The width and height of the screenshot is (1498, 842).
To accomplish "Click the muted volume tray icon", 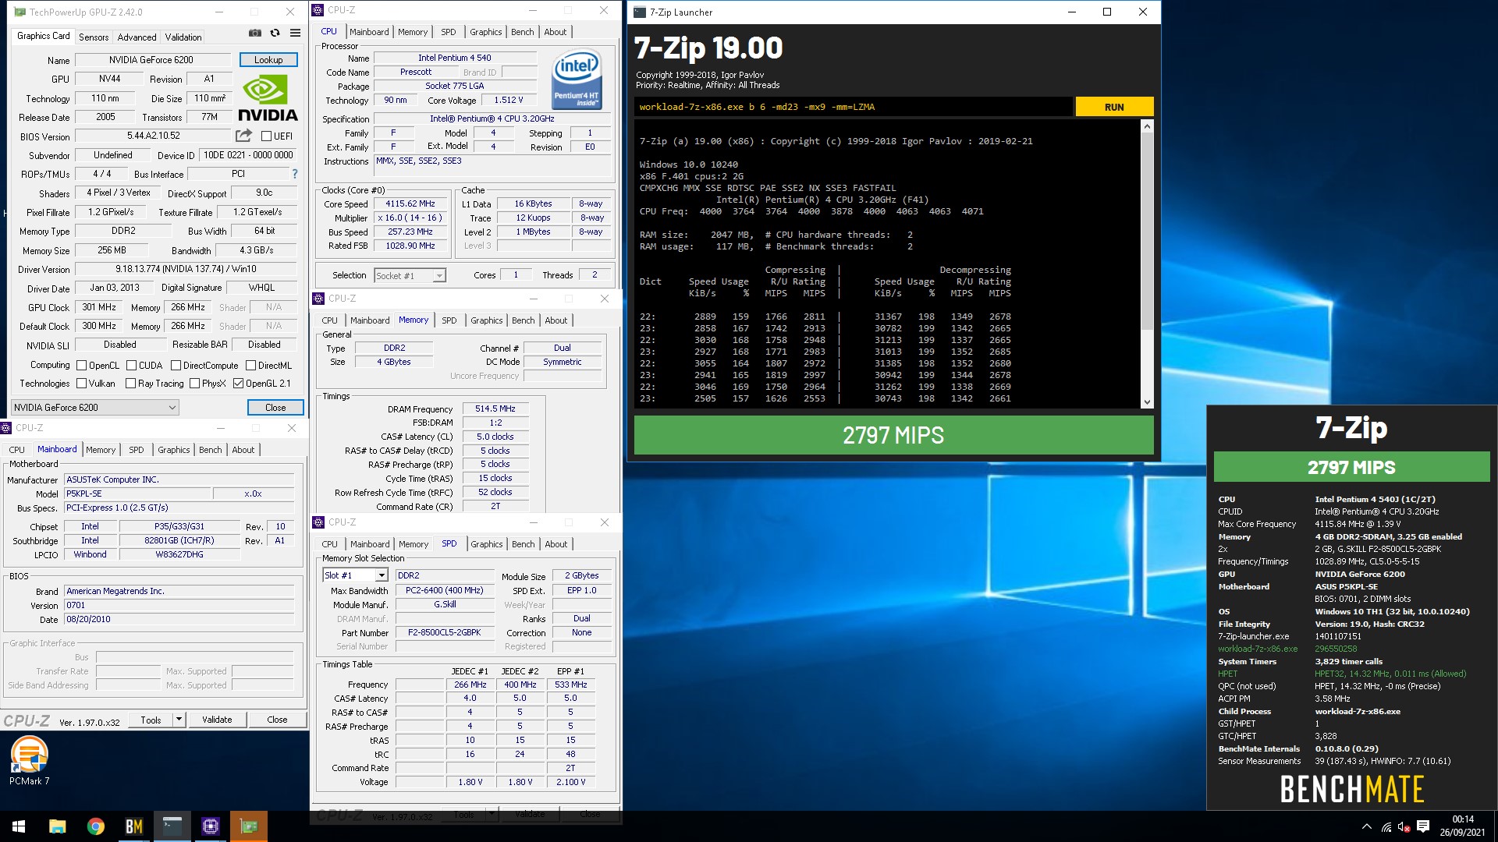I will (x=1404, y=826).
